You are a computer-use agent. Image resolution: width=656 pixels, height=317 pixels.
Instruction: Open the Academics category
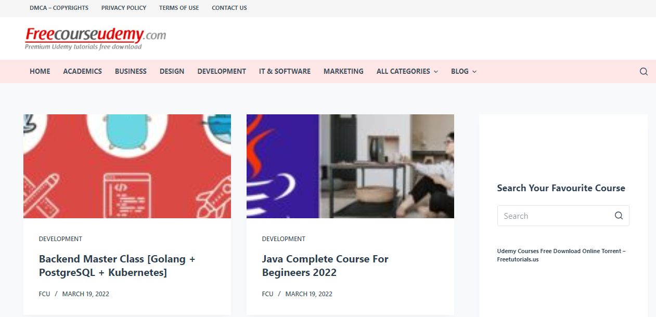(x=83, y=71)
